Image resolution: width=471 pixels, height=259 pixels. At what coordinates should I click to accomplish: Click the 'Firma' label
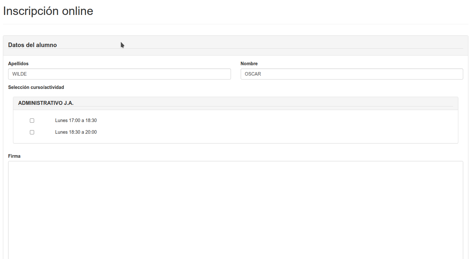point(14,156)
